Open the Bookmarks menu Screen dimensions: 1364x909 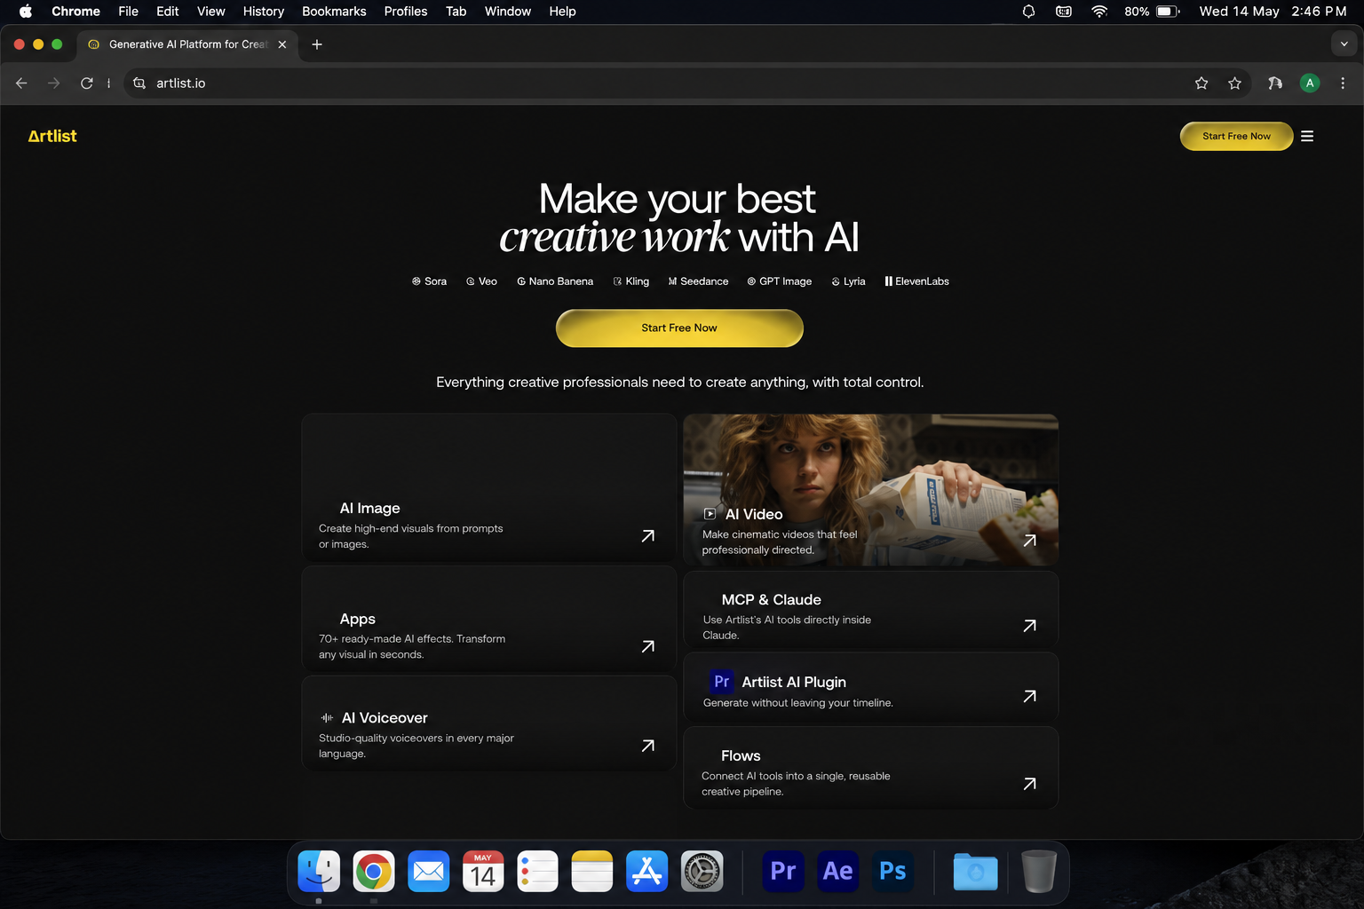pyautogui.click(x=334, y=12)
